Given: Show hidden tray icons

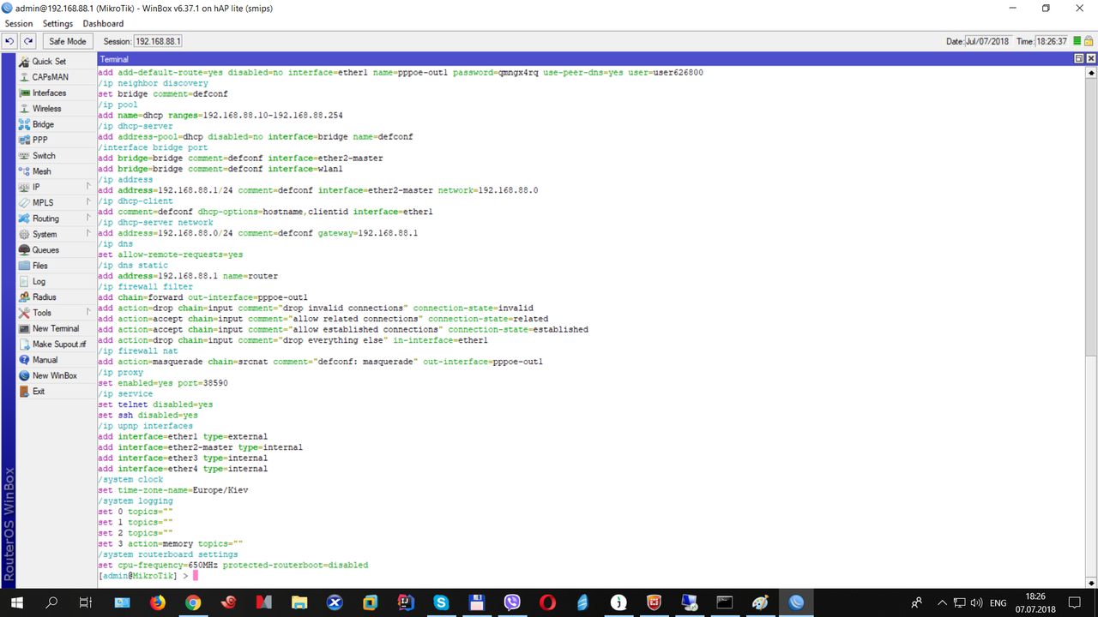Looking at the screenshot, I should click(x=943, y=602).
